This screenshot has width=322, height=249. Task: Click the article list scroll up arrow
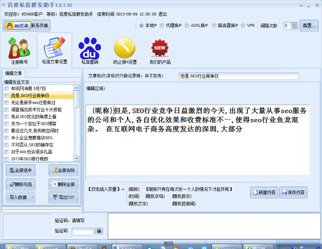click(76, 88)
